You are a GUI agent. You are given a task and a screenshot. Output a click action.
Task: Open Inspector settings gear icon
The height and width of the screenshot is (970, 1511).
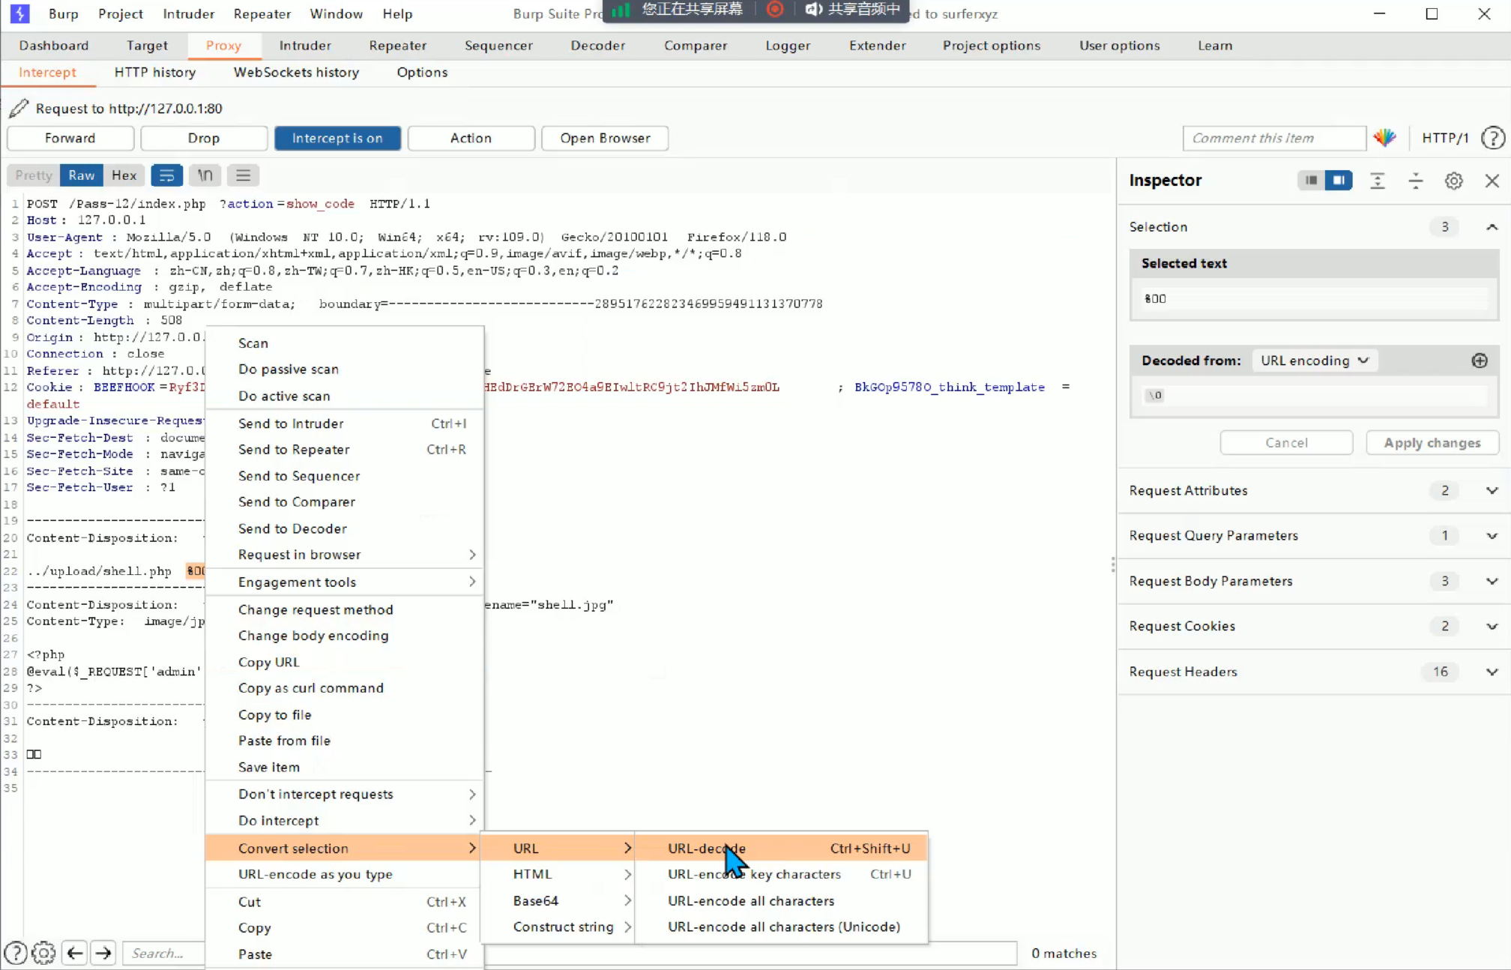pos(1453,181)
